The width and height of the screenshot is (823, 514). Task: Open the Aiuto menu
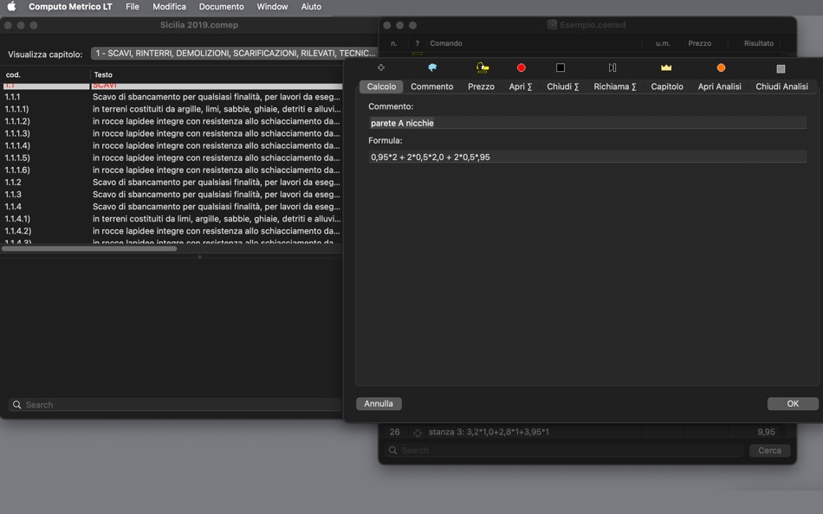tap(311, 7)
